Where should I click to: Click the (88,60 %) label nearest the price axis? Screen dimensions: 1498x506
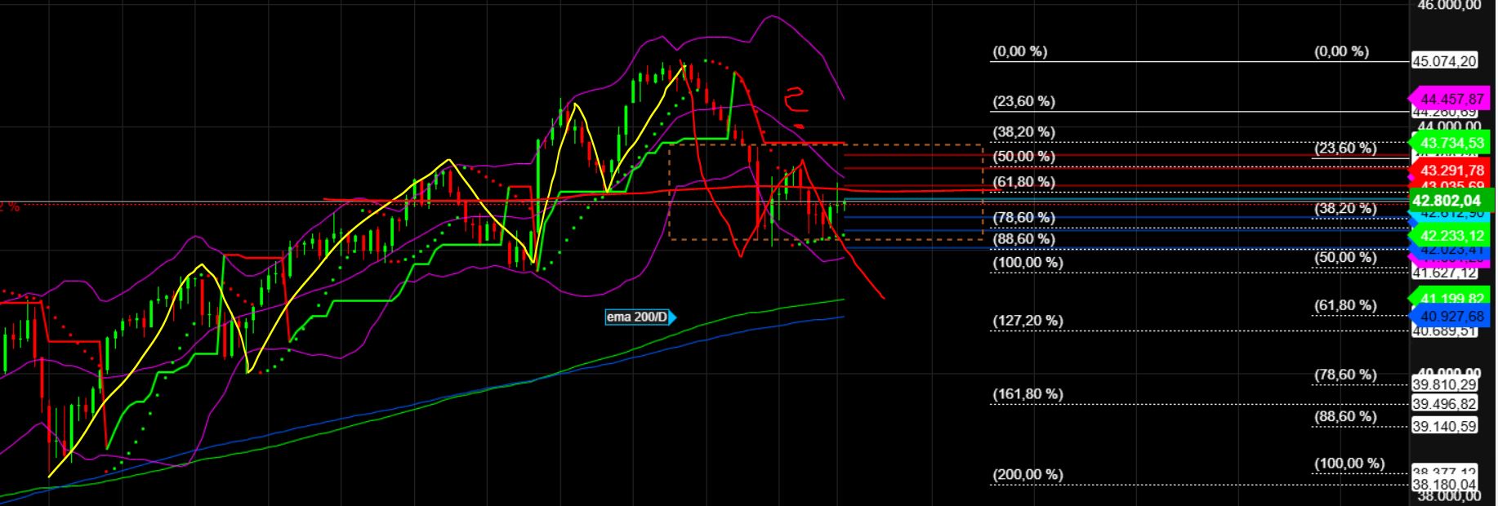click(1345, 417)
